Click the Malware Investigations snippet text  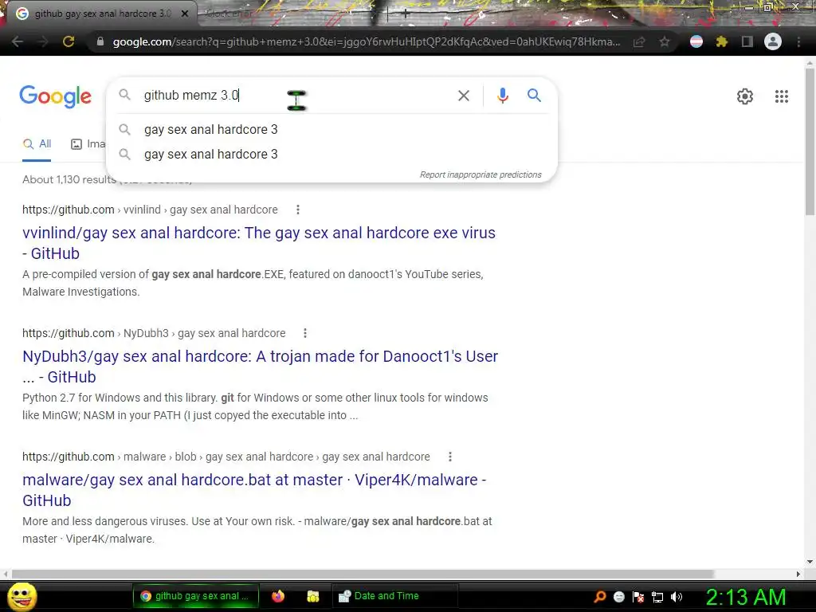click(253, 283)
